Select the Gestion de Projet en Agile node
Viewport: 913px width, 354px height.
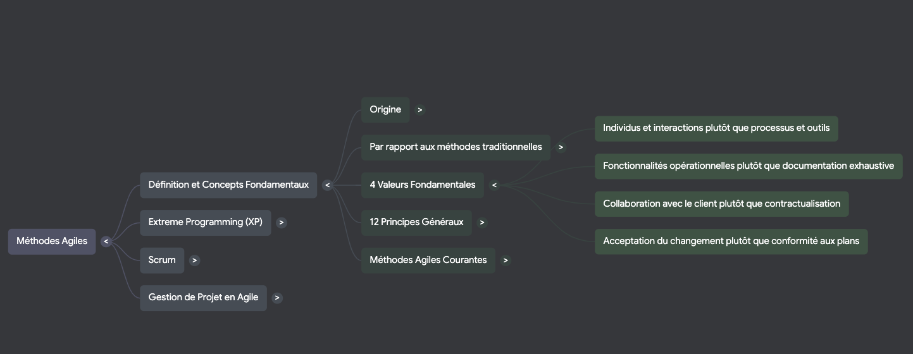pyautogui.click(x=203, y=298)
